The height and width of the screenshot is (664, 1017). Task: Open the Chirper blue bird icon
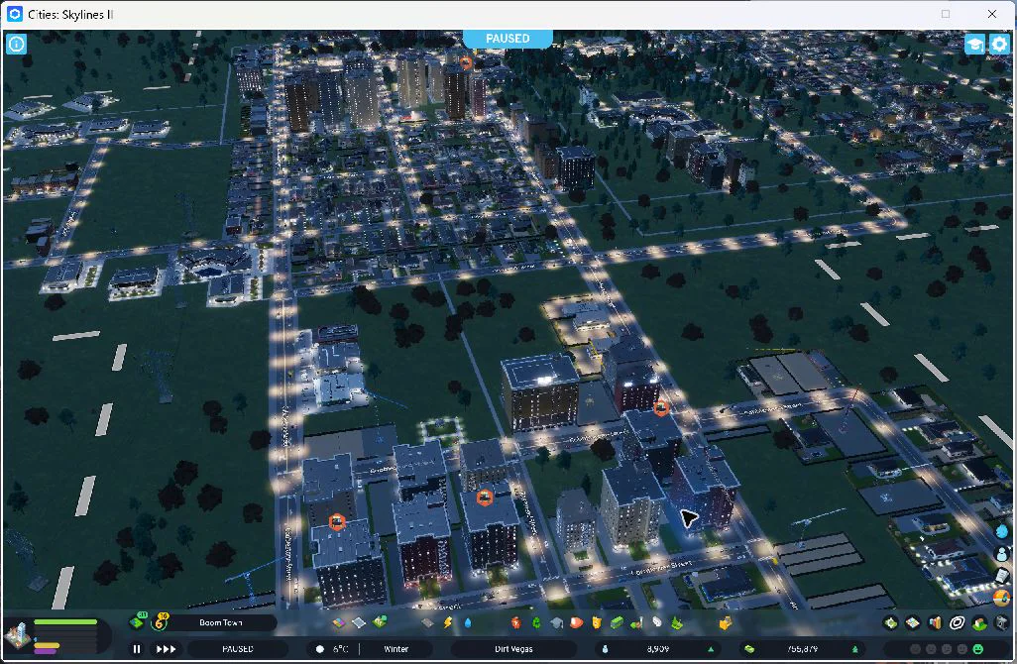pos(1003,531)
